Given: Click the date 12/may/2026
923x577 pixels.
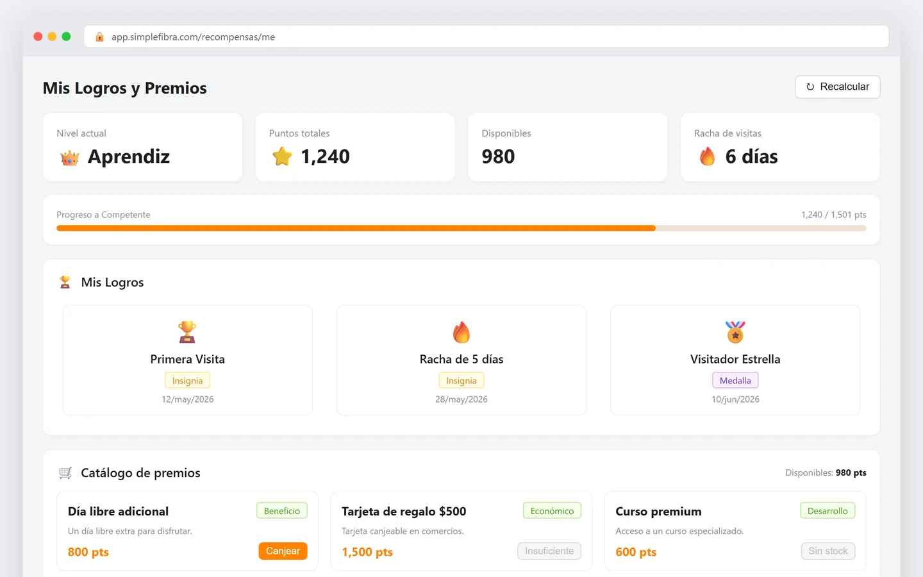Looking at the screenshot, I should pyautogui.click(x=188, y=399).
